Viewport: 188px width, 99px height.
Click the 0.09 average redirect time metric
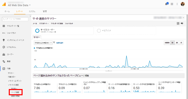(62, 88)
